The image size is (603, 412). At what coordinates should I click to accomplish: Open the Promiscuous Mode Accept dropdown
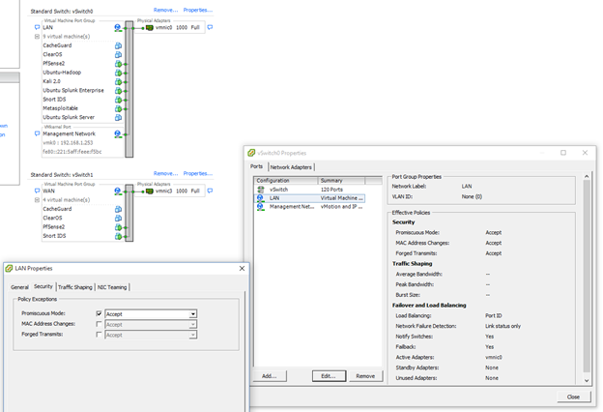point(193,314)
